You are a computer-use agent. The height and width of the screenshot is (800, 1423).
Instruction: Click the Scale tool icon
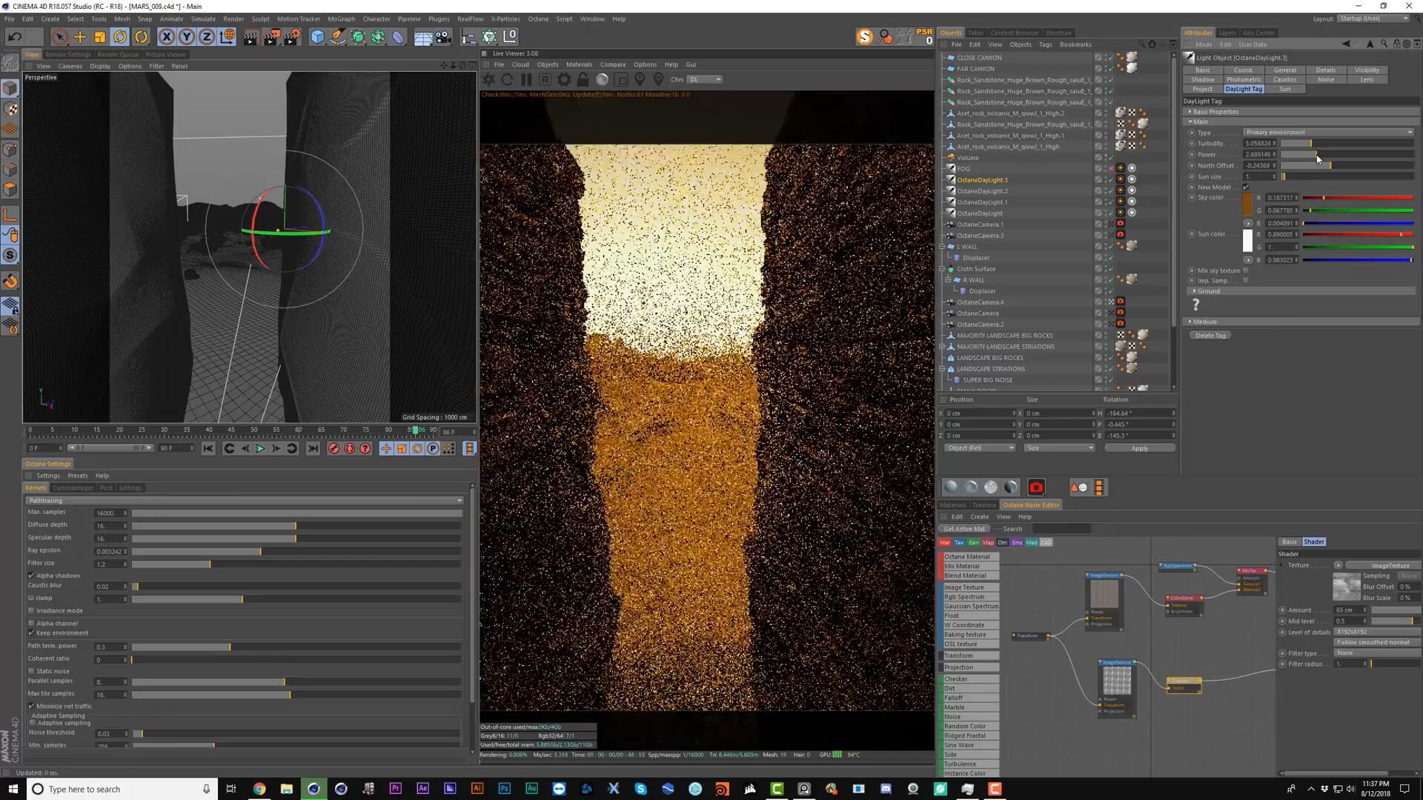(x=99, y=37)
